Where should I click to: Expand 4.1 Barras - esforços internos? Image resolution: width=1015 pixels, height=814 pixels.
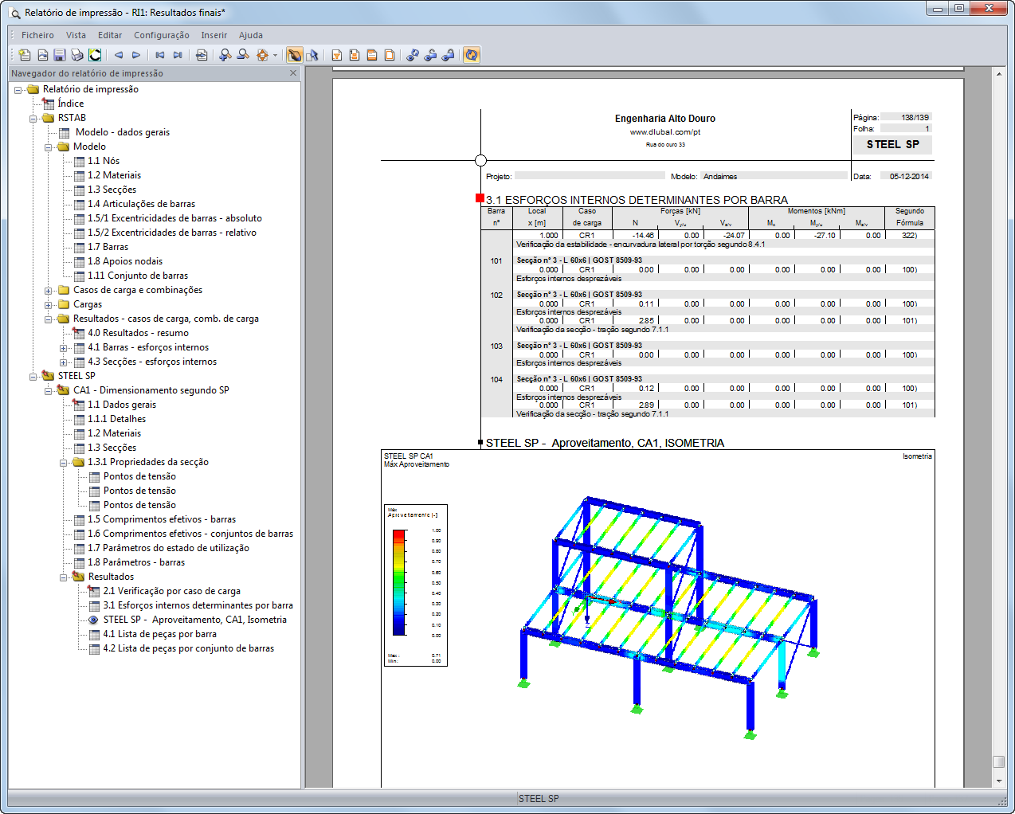point(64,347)
